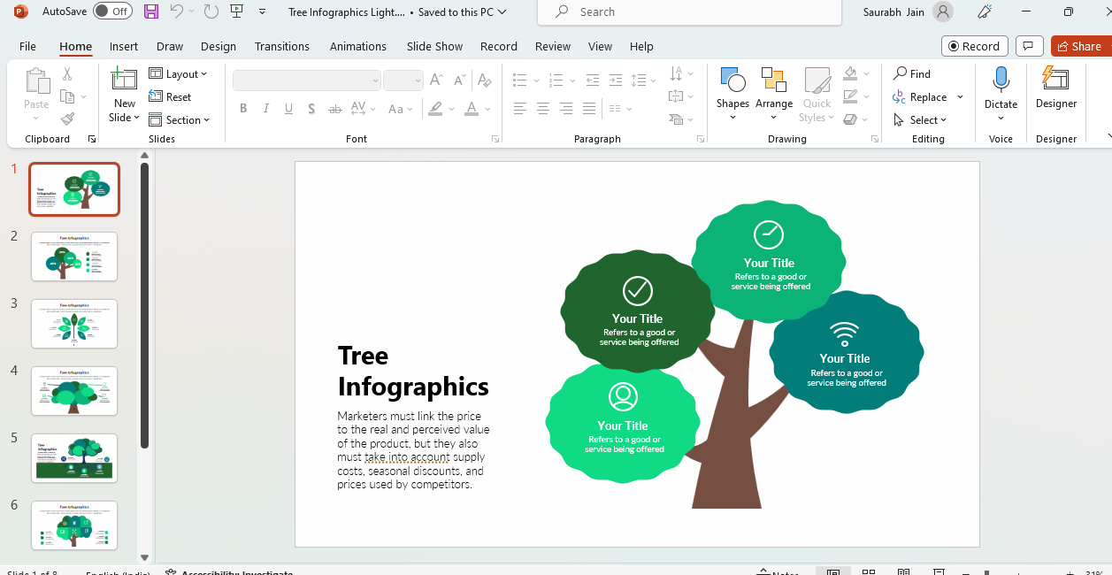This screenshot has width=1112, height=575.
Task: Click Clear All Formatting icon
Action: 483,80
